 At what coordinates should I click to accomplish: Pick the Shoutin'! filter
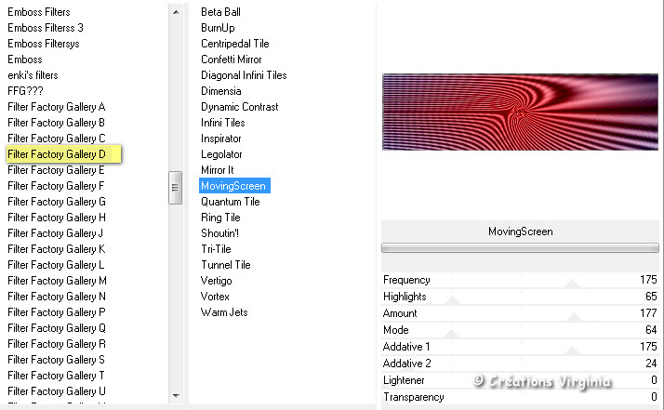(219, 233)
